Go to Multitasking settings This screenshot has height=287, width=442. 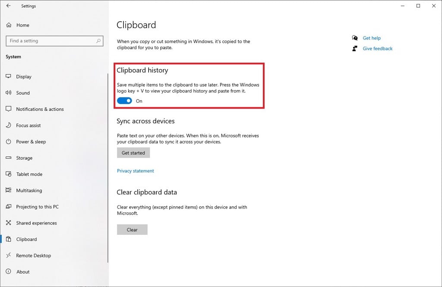click(29, 190)
